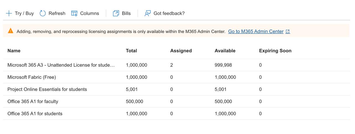The image size is (355, 134).
Task: Open Project Online Essentials for students
Action: click(x=47, y=89)
